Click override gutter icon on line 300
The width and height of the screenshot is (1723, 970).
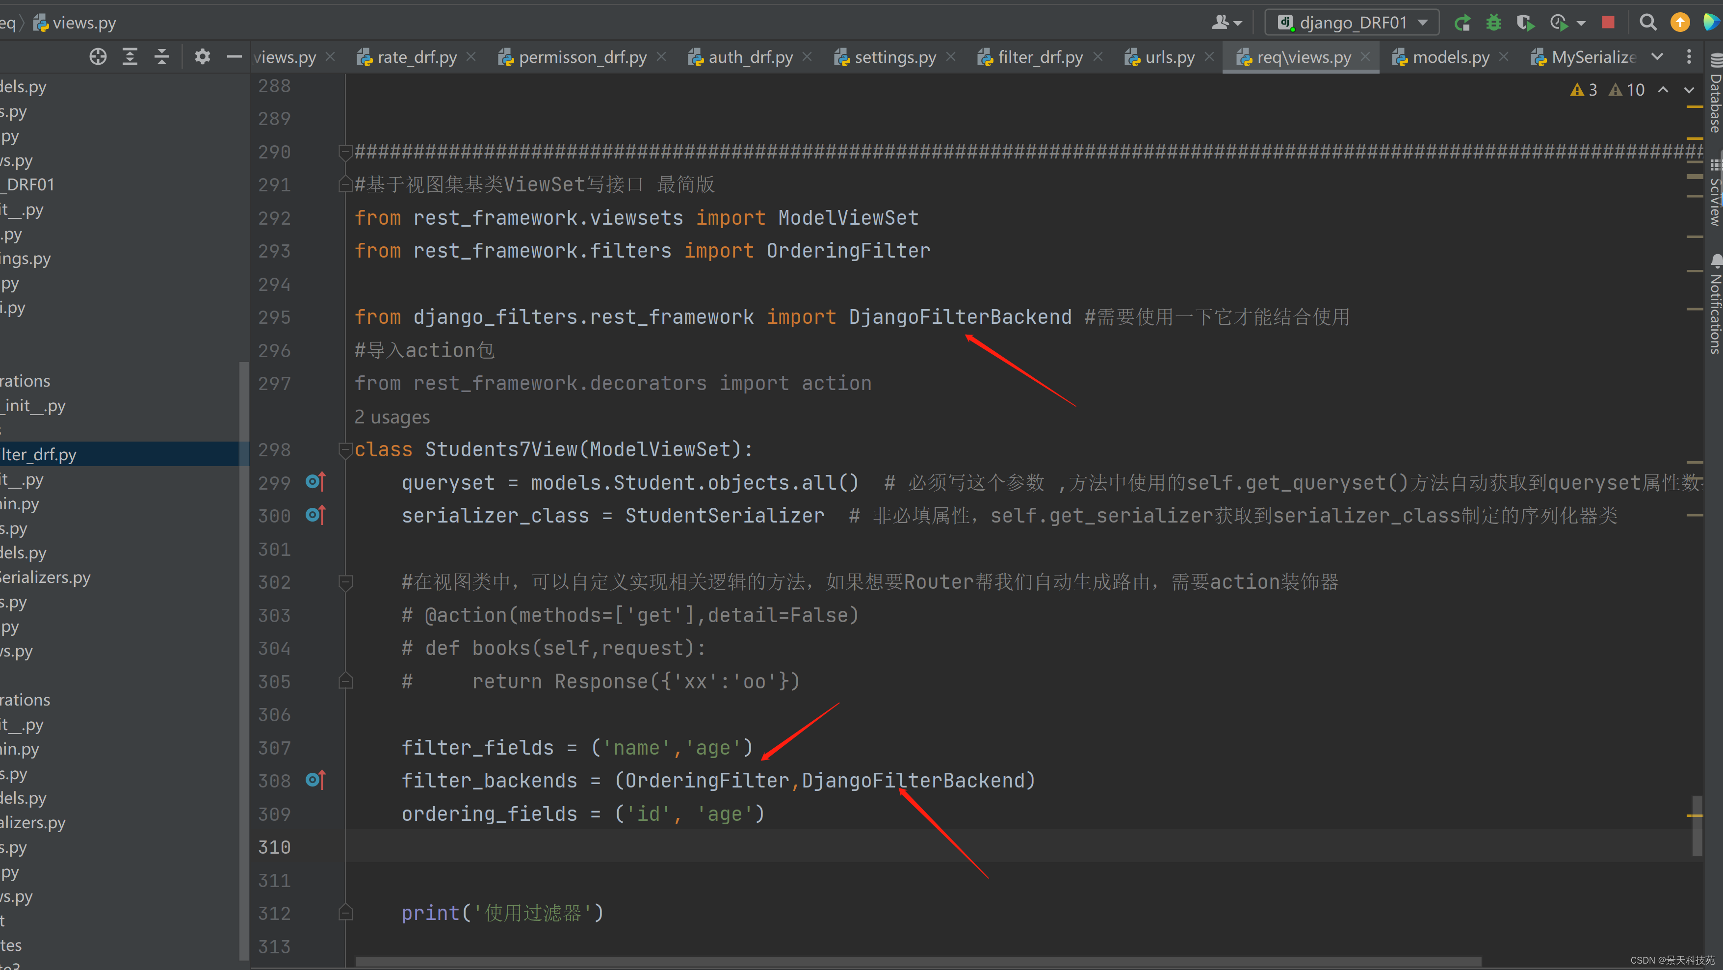coord(316,515)
